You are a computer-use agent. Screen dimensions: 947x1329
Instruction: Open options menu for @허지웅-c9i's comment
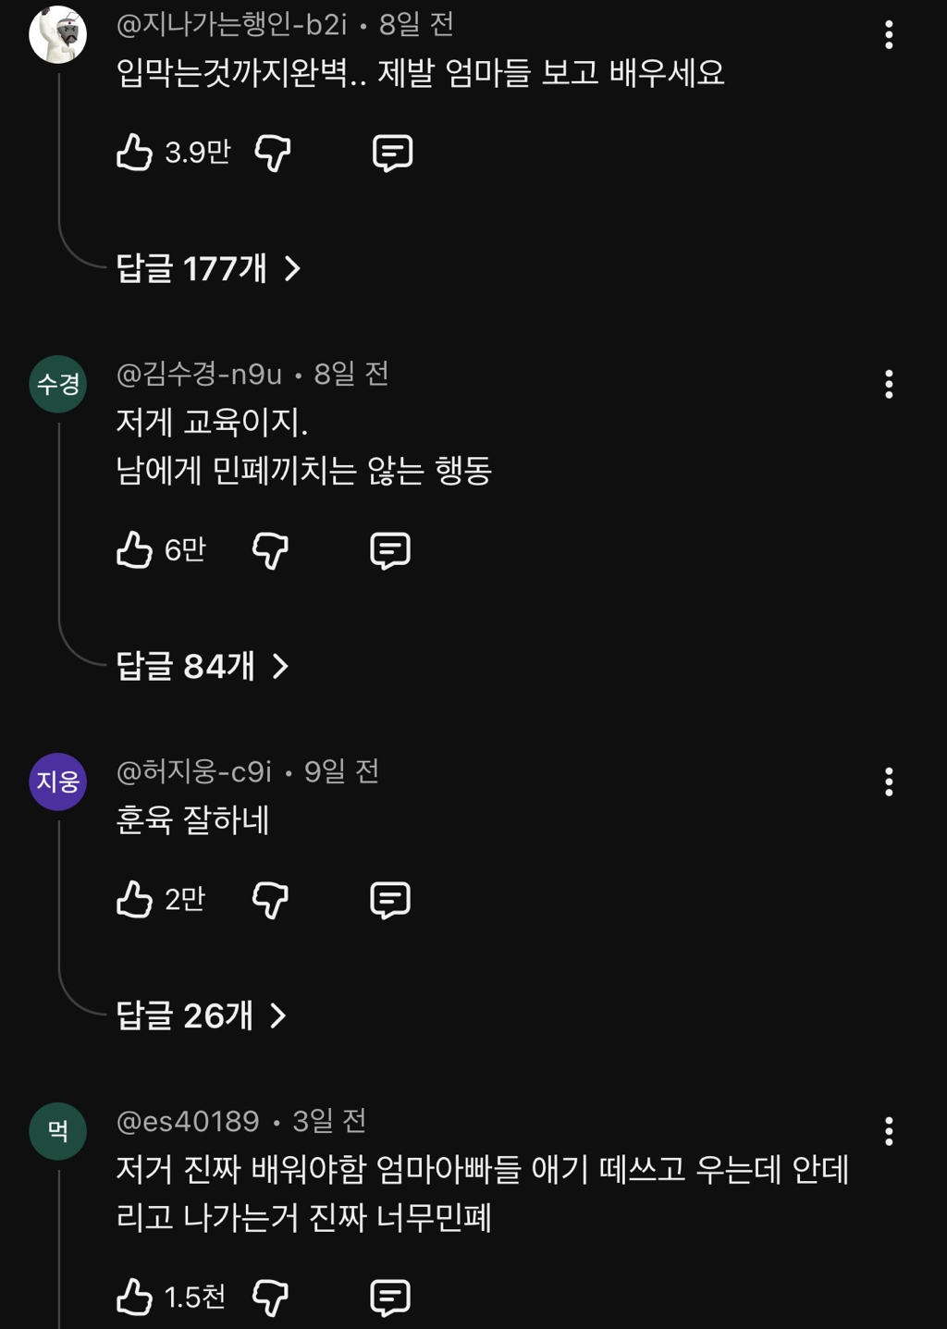click(x=889, y=782)
